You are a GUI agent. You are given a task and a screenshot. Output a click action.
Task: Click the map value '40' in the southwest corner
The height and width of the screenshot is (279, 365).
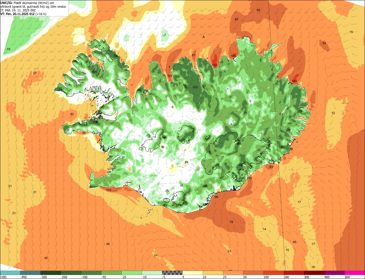coord(46,258)
